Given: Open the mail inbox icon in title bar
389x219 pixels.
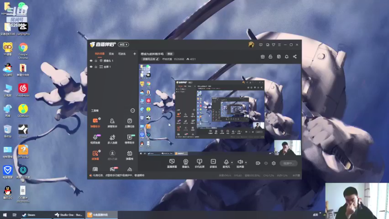Looking at the screenshot, I should click(x=267, y=45).
